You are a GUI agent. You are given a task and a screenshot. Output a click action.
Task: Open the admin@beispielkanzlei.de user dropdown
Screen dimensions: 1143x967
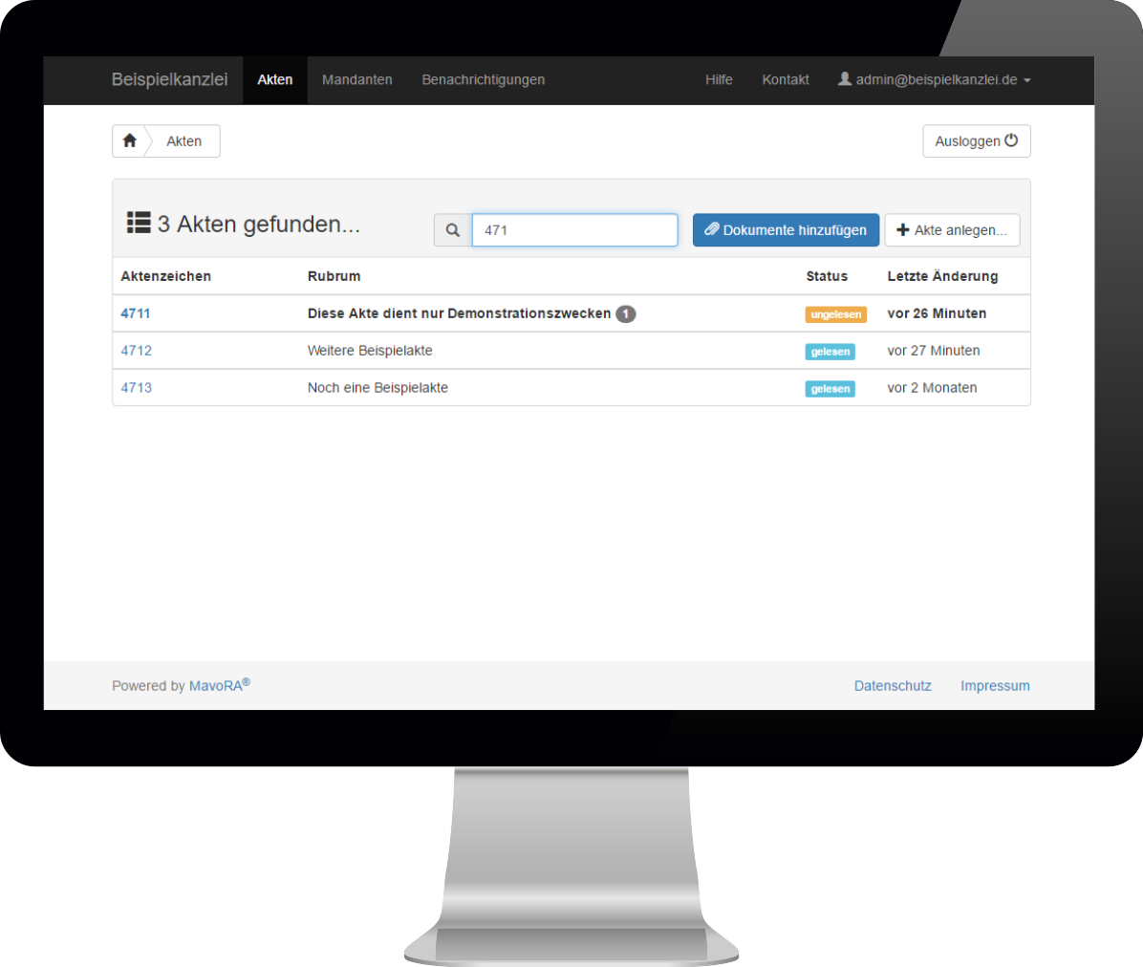[x=935, y=80]
